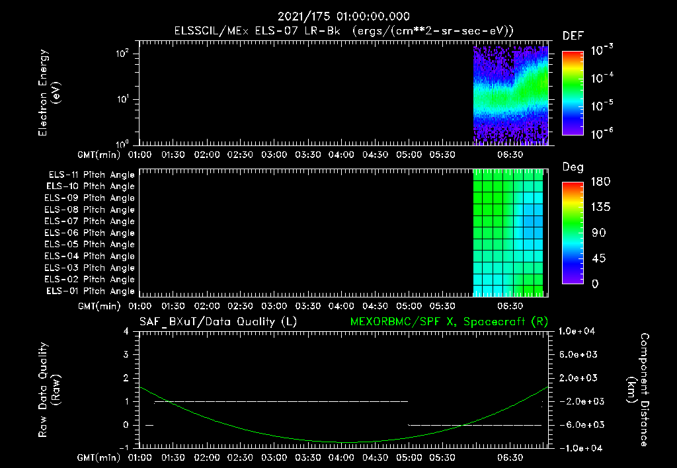Click the 45 tick on the Deg color bar
Viewport: 677px width, 468px height.
(599, 258)
